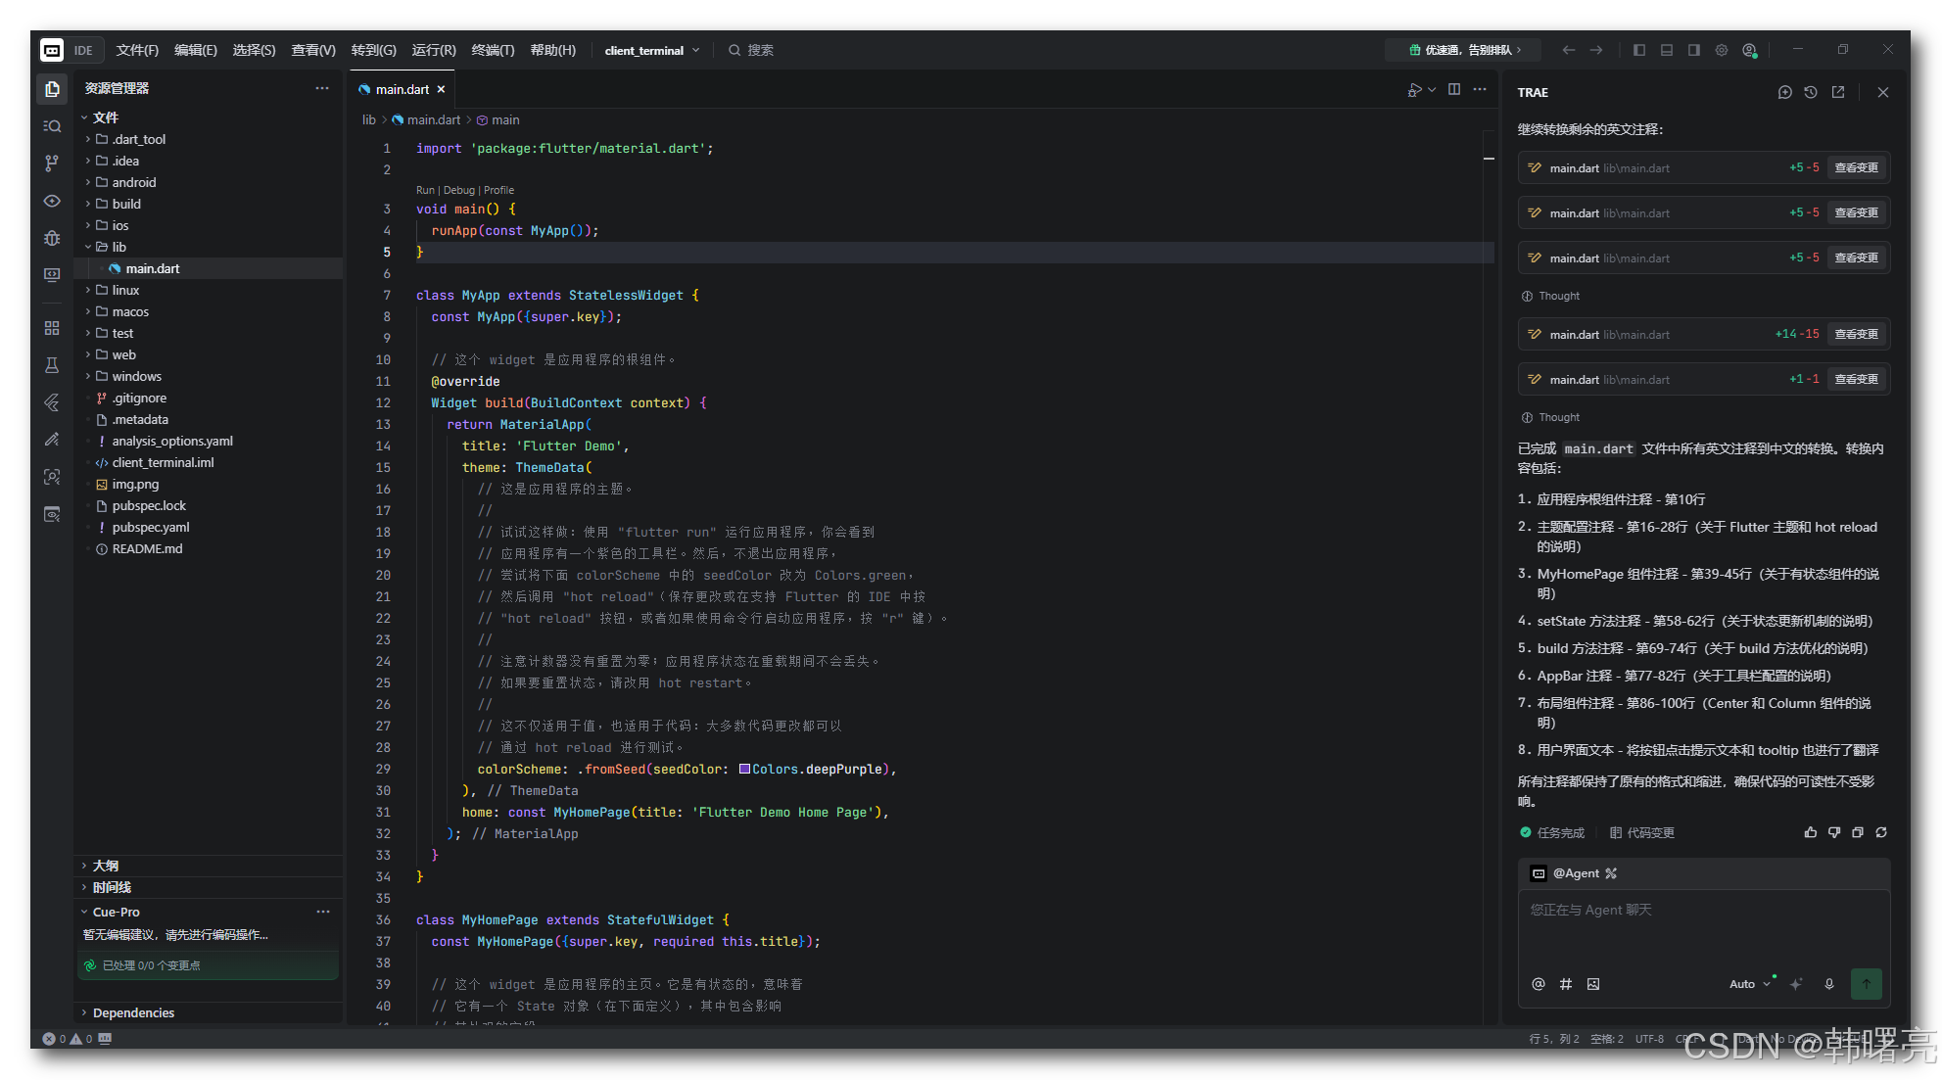The width and height of the screenshot is (1942, 1080).
Task: Click the Debug code lens above main()
Action: [x=459, y=190]
